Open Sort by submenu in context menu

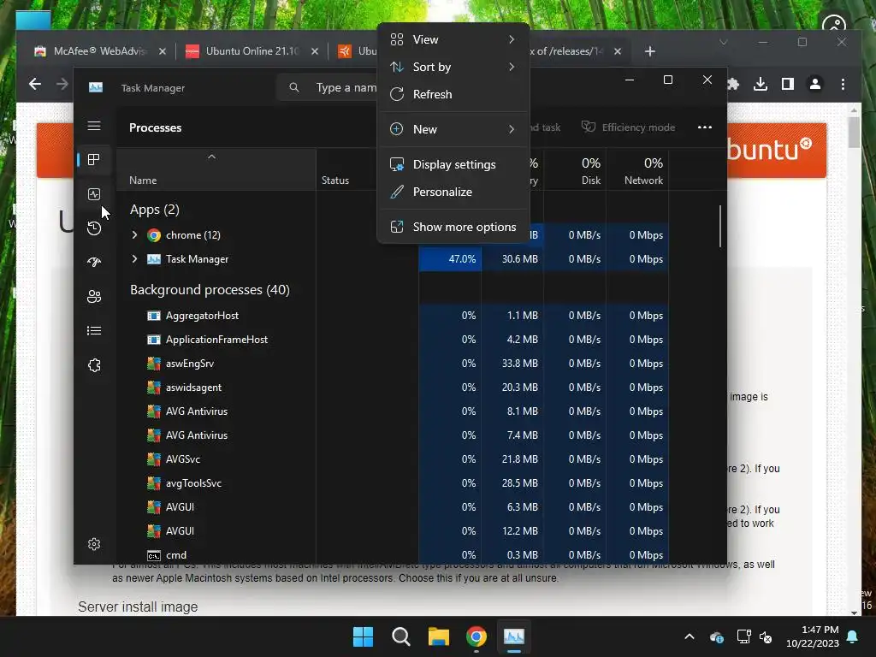453,67
